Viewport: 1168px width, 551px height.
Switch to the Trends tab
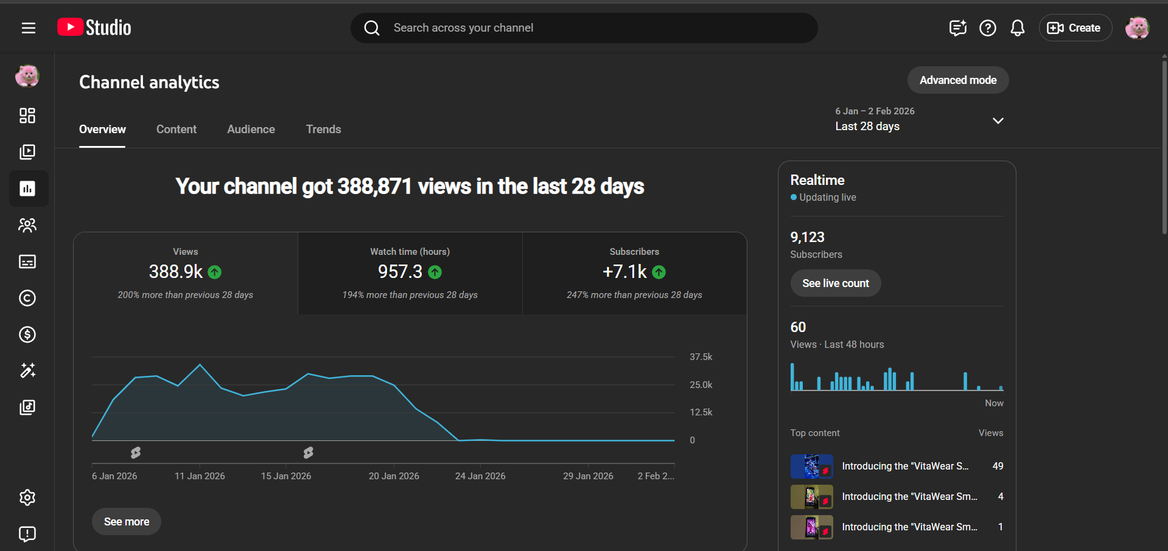click(323, 130)
